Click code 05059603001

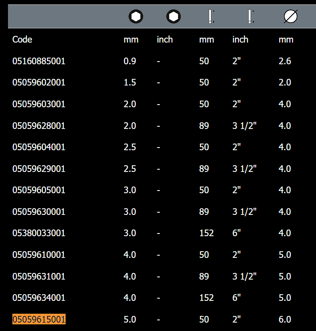tap(39, 104)
